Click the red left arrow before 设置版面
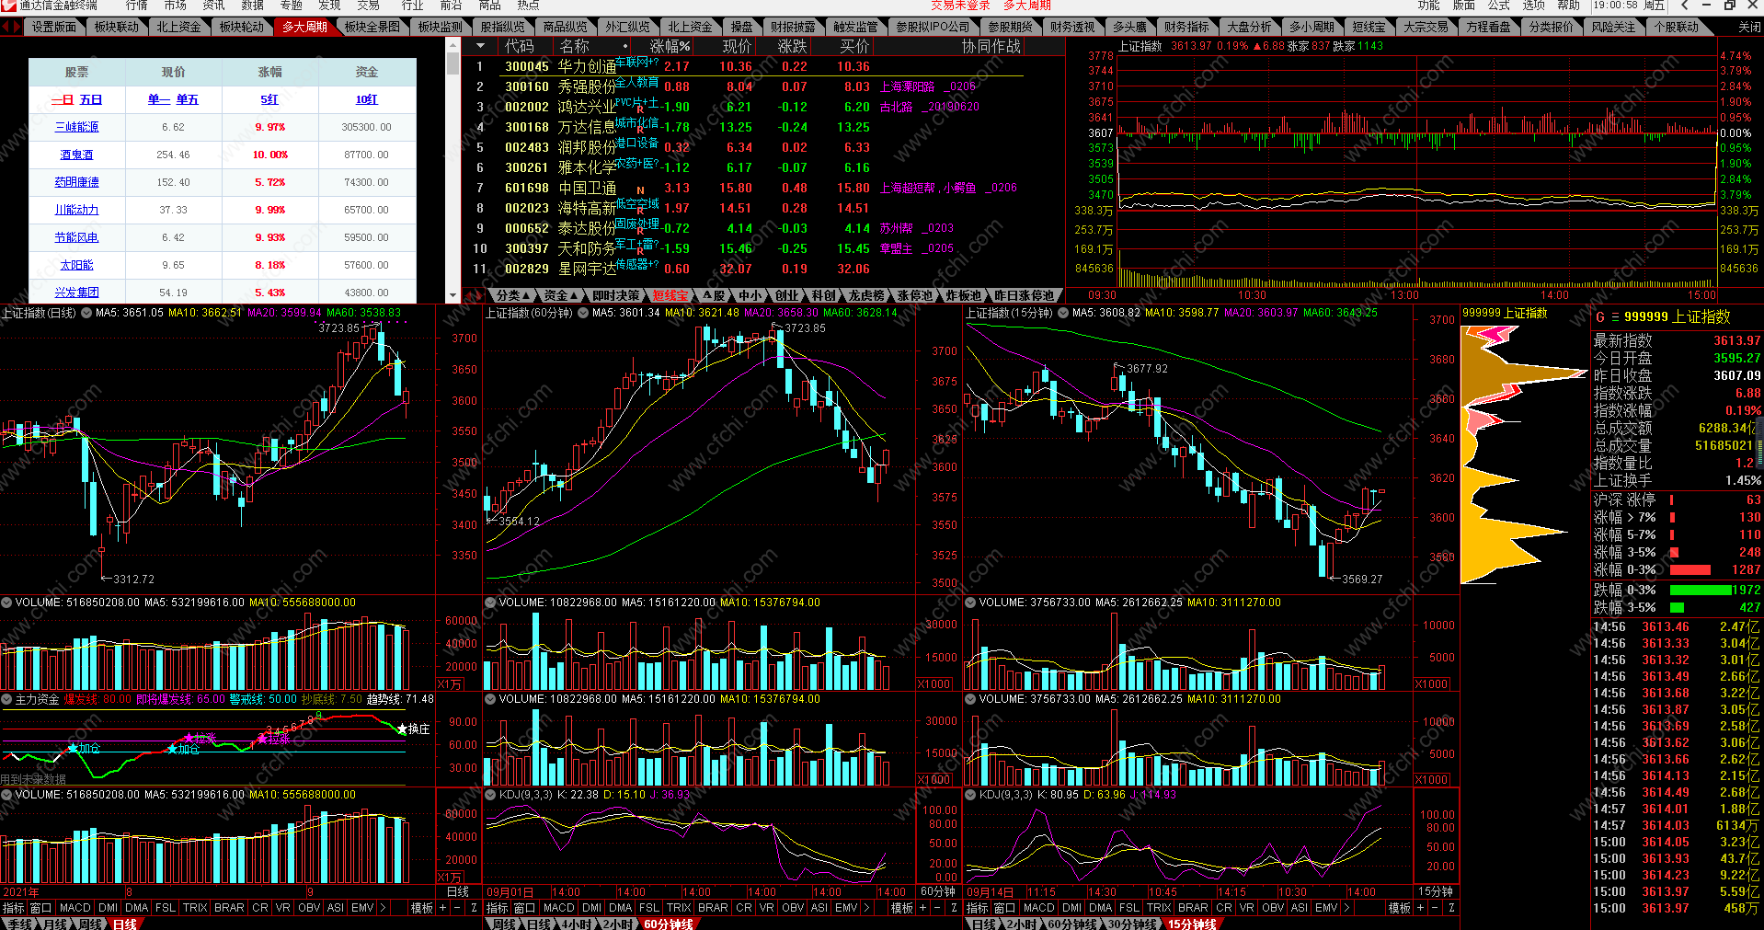 click(6, 27)
